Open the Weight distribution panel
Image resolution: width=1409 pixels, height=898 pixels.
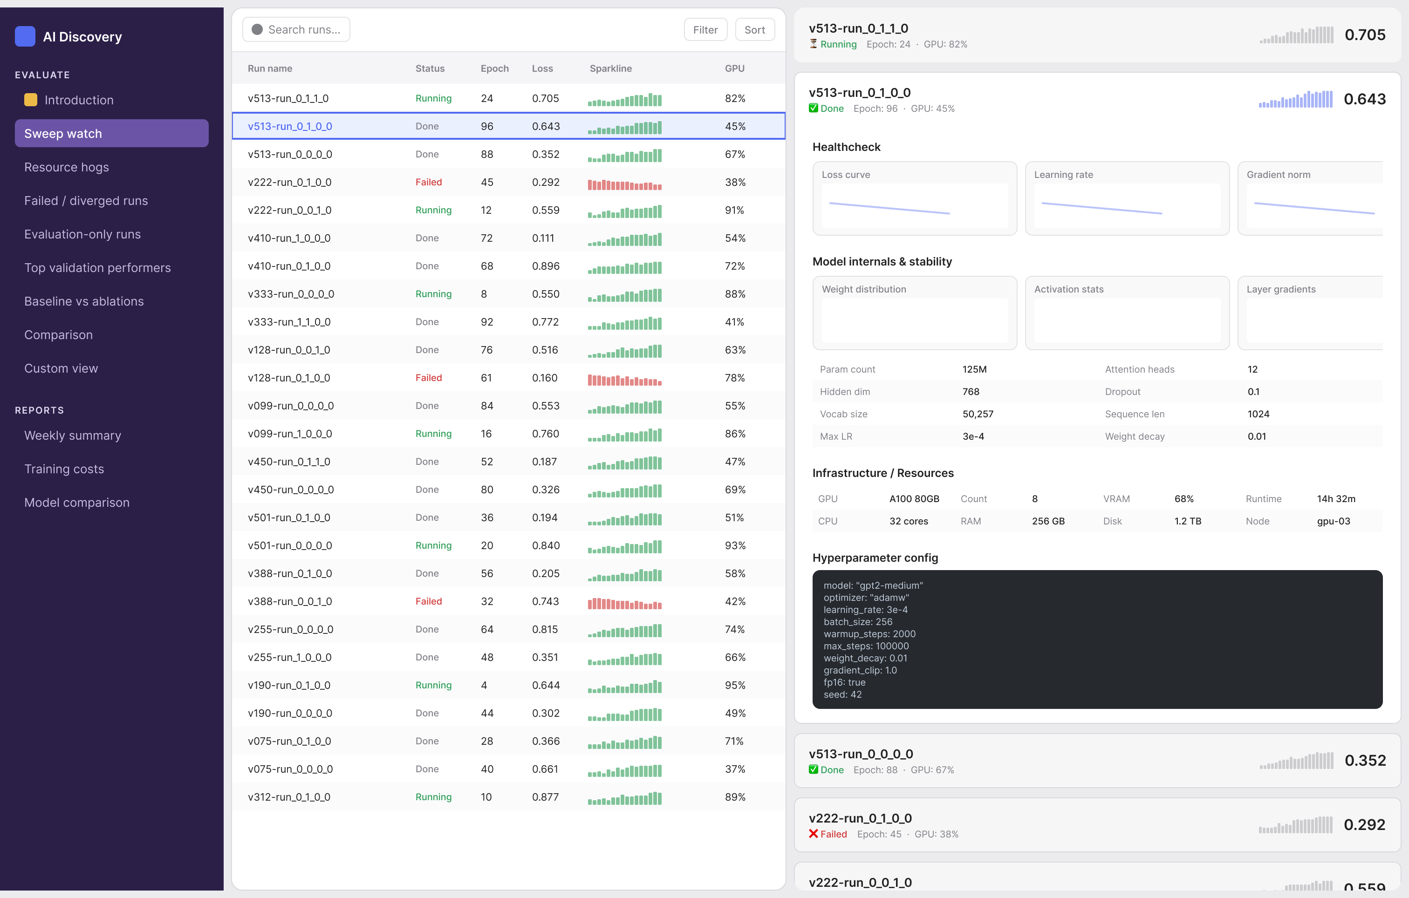tap(915, 313)
